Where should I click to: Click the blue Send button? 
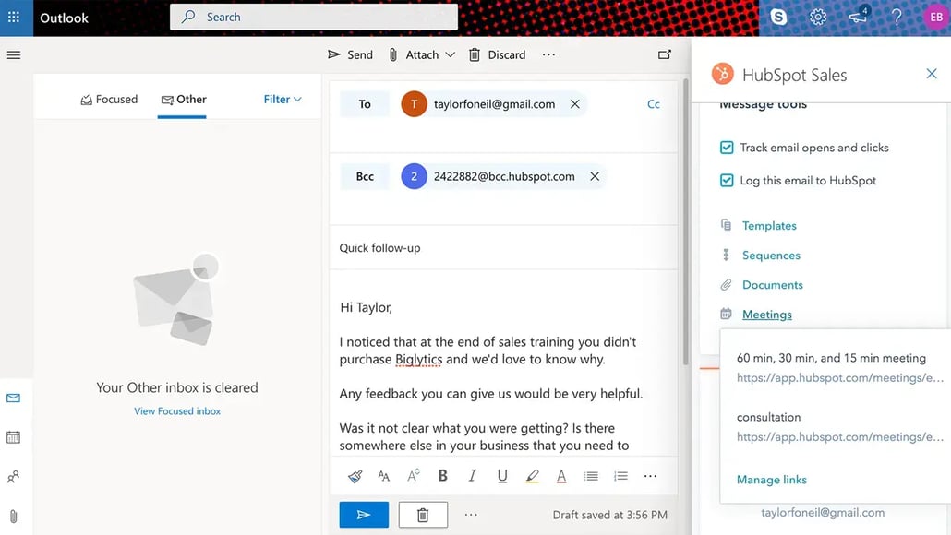(364, 515)
